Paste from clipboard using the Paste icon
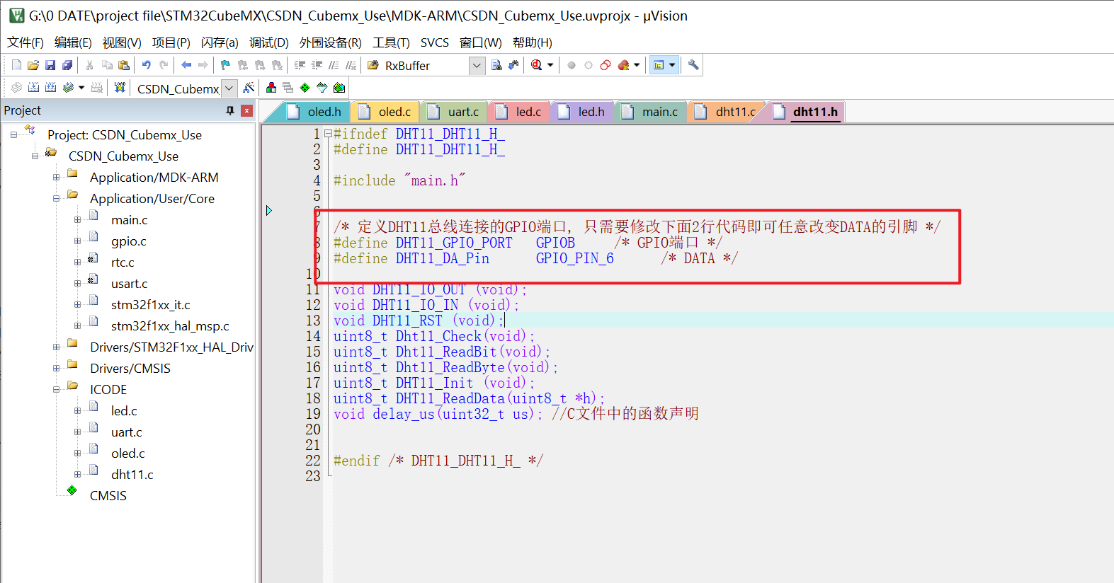The height and width of the screenshot is (583, 1114). tap(124, 65)
